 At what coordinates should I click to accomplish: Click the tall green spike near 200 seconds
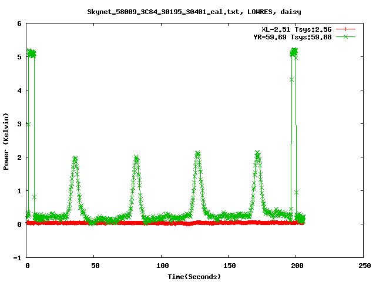[294, 53]
